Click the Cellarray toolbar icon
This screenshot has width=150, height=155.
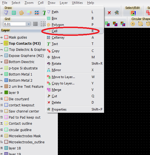37,13
